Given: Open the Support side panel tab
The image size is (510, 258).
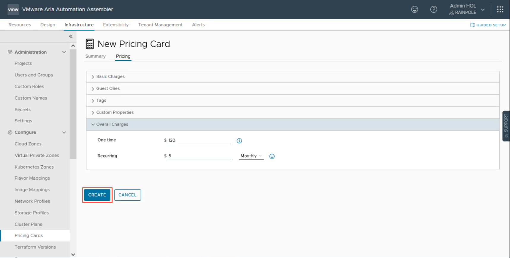Looking at the screenshot, I should click(x=506, y=126).
